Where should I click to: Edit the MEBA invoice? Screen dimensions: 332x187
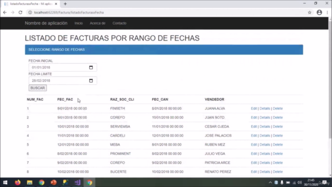[254, 144]
